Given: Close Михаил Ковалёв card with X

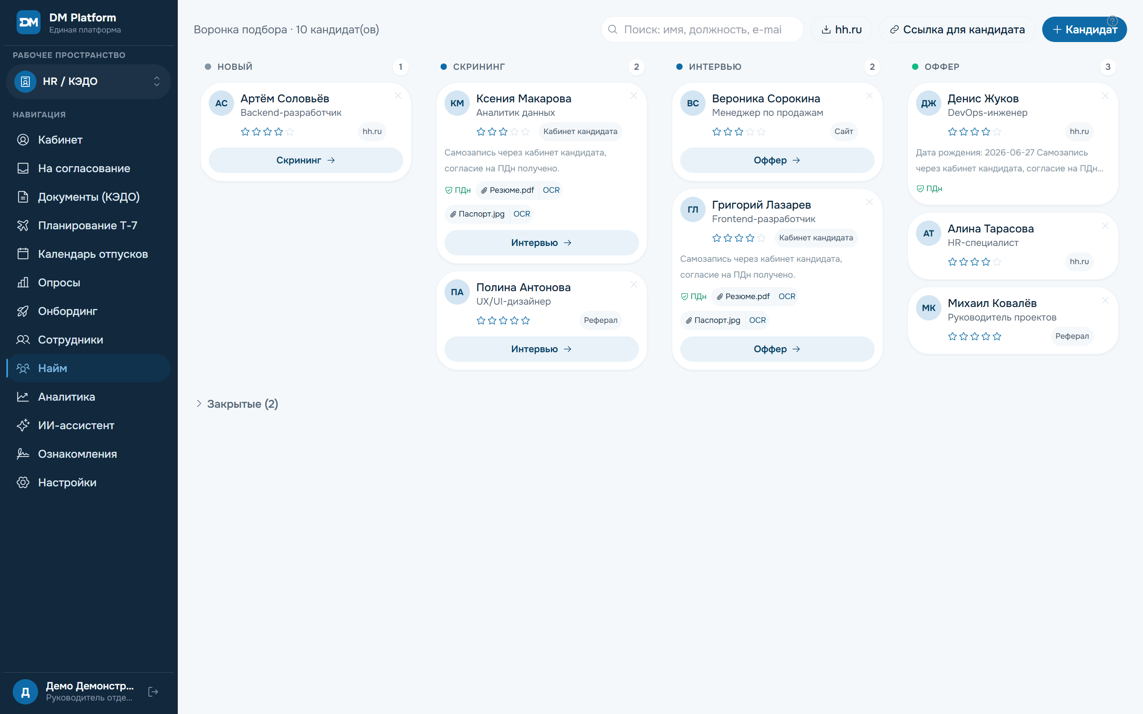Looking at the screenshot, I should point(1105,300).
